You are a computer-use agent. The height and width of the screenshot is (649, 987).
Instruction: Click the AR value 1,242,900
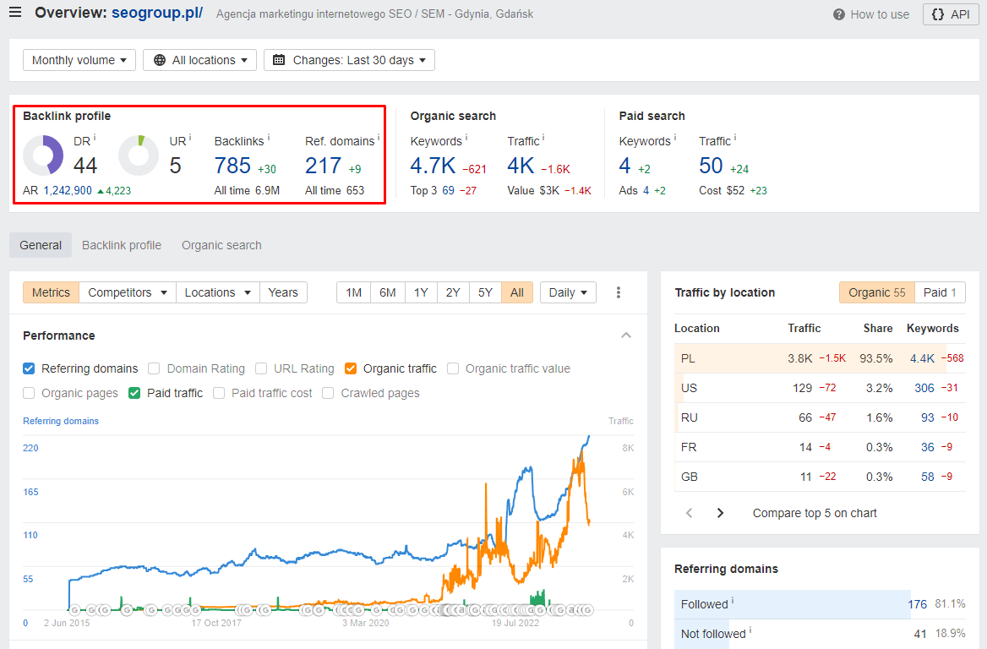pos(68,191)
